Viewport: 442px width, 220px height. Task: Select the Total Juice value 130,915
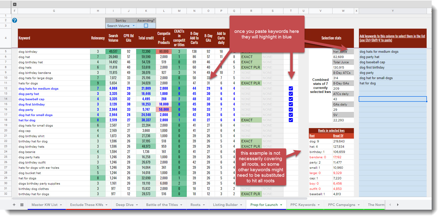pos(343,67)
